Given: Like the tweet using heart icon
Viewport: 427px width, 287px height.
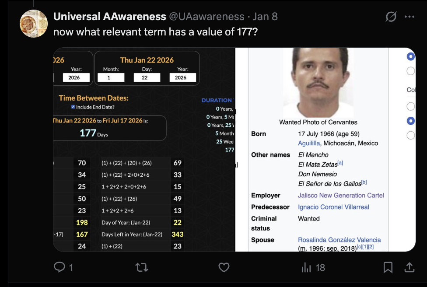Looking at the screenshot, I should pos(224,267).
